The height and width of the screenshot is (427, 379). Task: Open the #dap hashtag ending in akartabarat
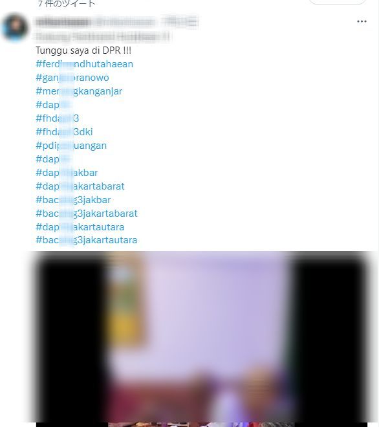tap(80, 186)
